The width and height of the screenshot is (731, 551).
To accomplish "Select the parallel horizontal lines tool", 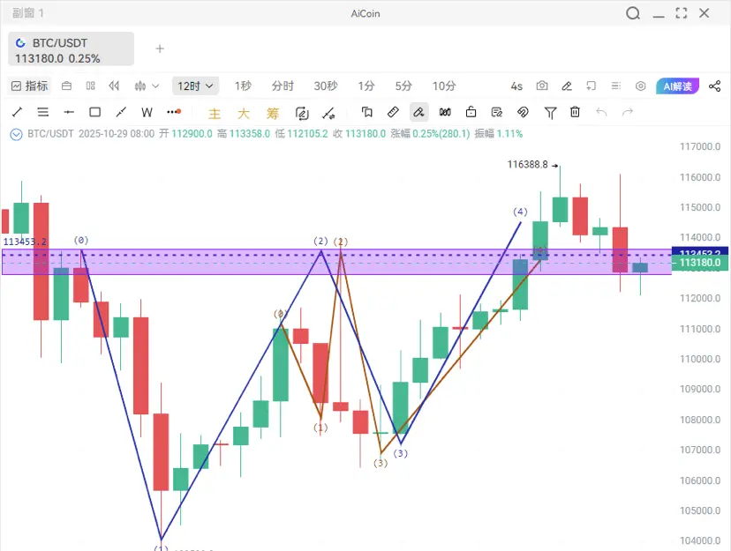I will [x=43, y=112].
